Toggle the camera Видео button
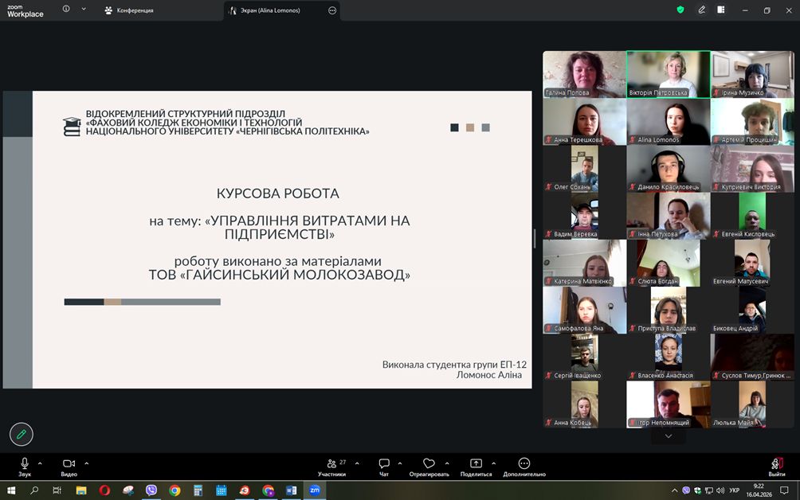Screen dimensions: 800x500 pyautogui.click(x=69, y=465)
